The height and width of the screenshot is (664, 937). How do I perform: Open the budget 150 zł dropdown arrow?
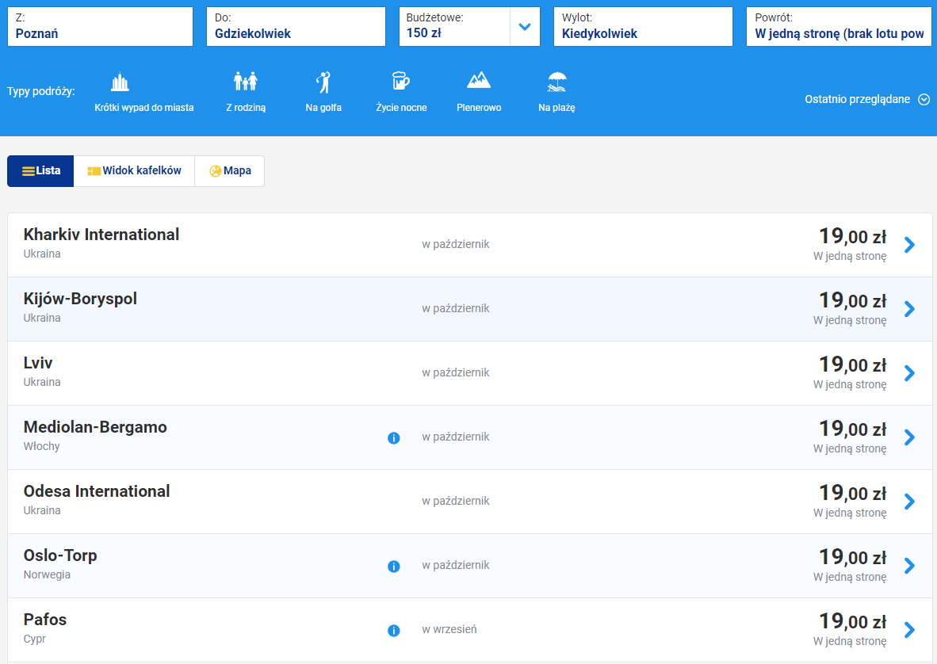[x=524, y=27]
